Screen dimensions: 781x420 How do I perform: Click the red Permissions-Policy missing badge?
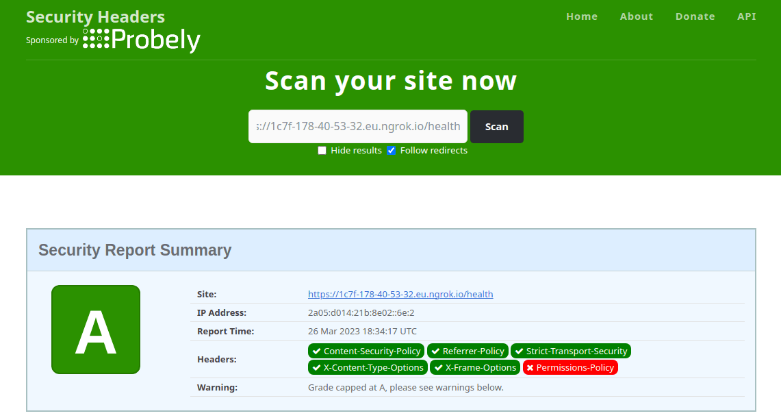[x=570, y=368]
